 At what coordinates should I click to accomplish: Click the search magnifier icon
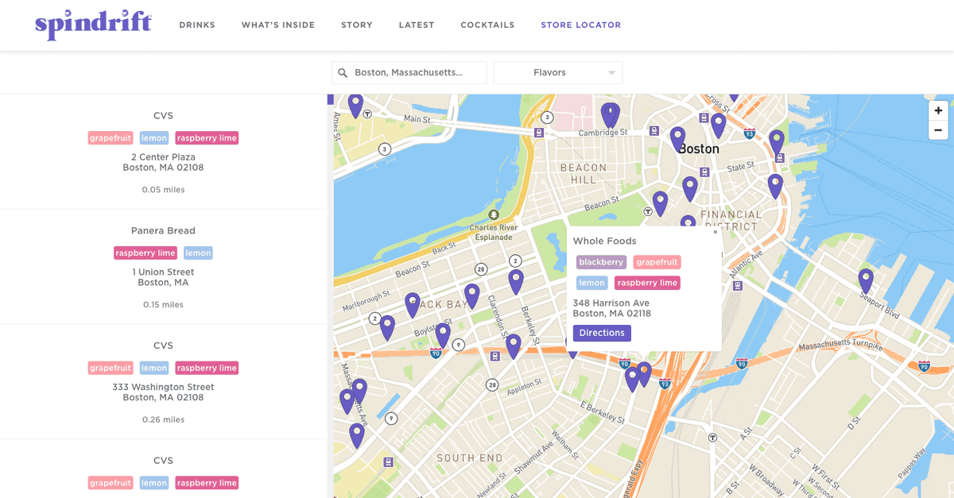(x=341, y=72)
